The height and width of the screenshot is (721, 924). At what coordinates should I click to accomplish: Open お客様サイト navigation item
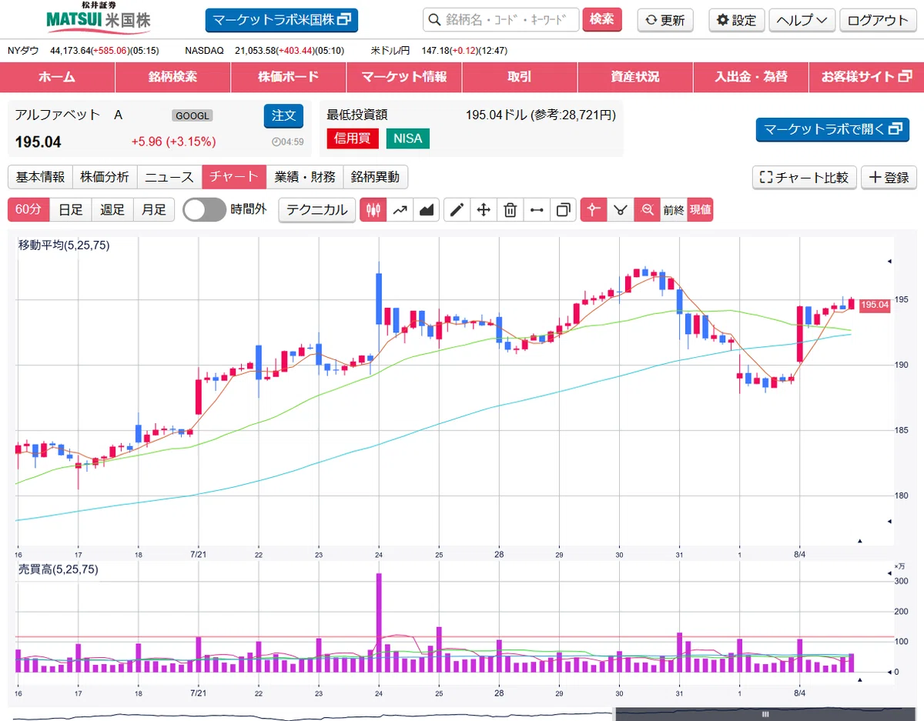point(866,77)
